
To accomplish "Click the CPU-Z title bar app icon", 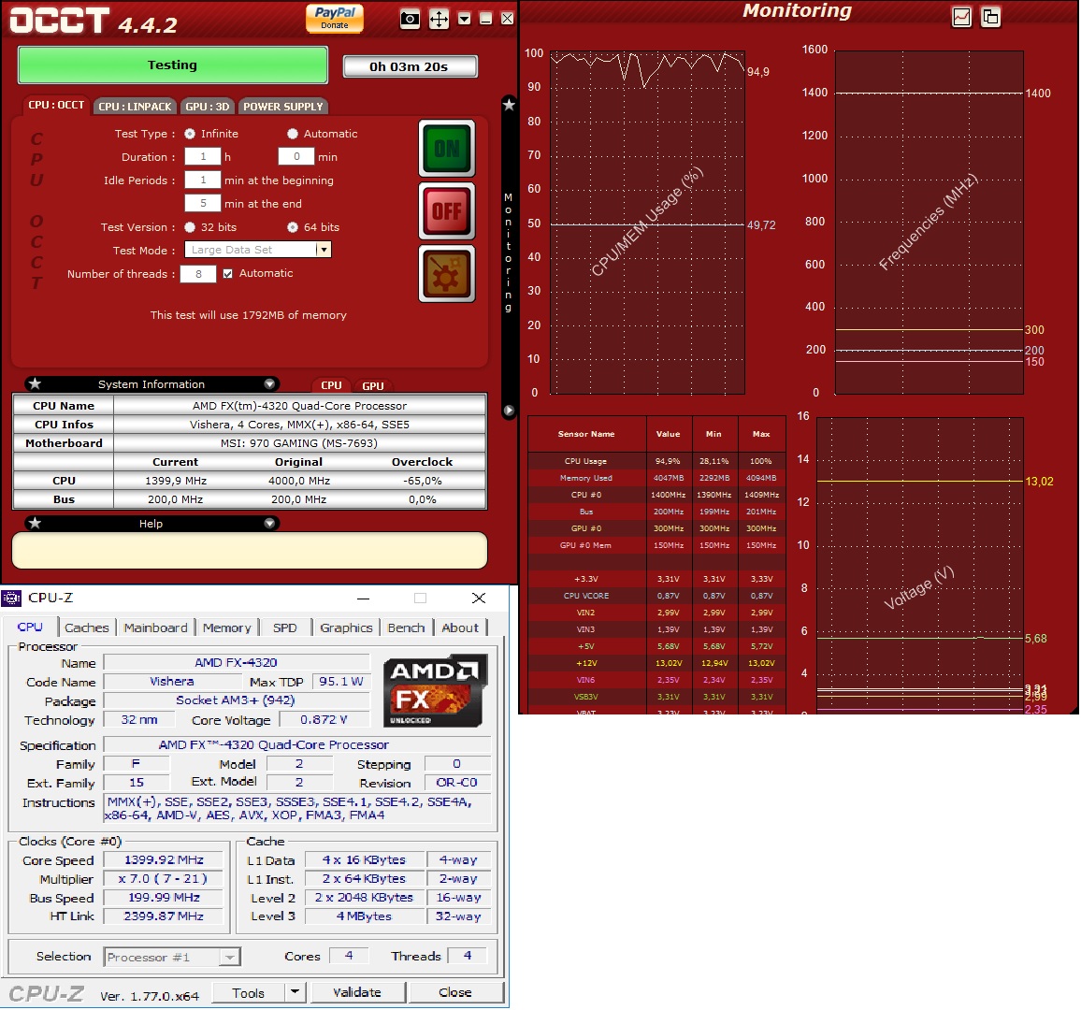I will (12, 598).
